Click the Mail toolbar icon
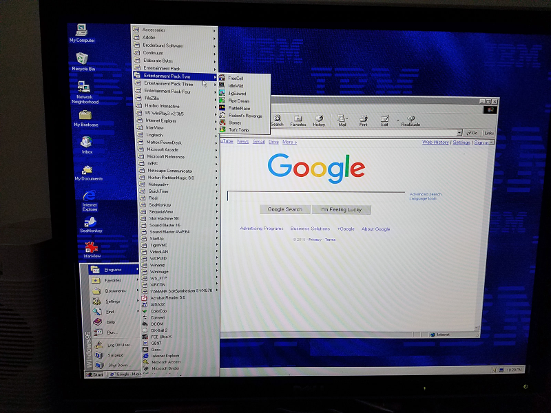The height and width of the screenshot is (413, 551). (x=342, y=120)
